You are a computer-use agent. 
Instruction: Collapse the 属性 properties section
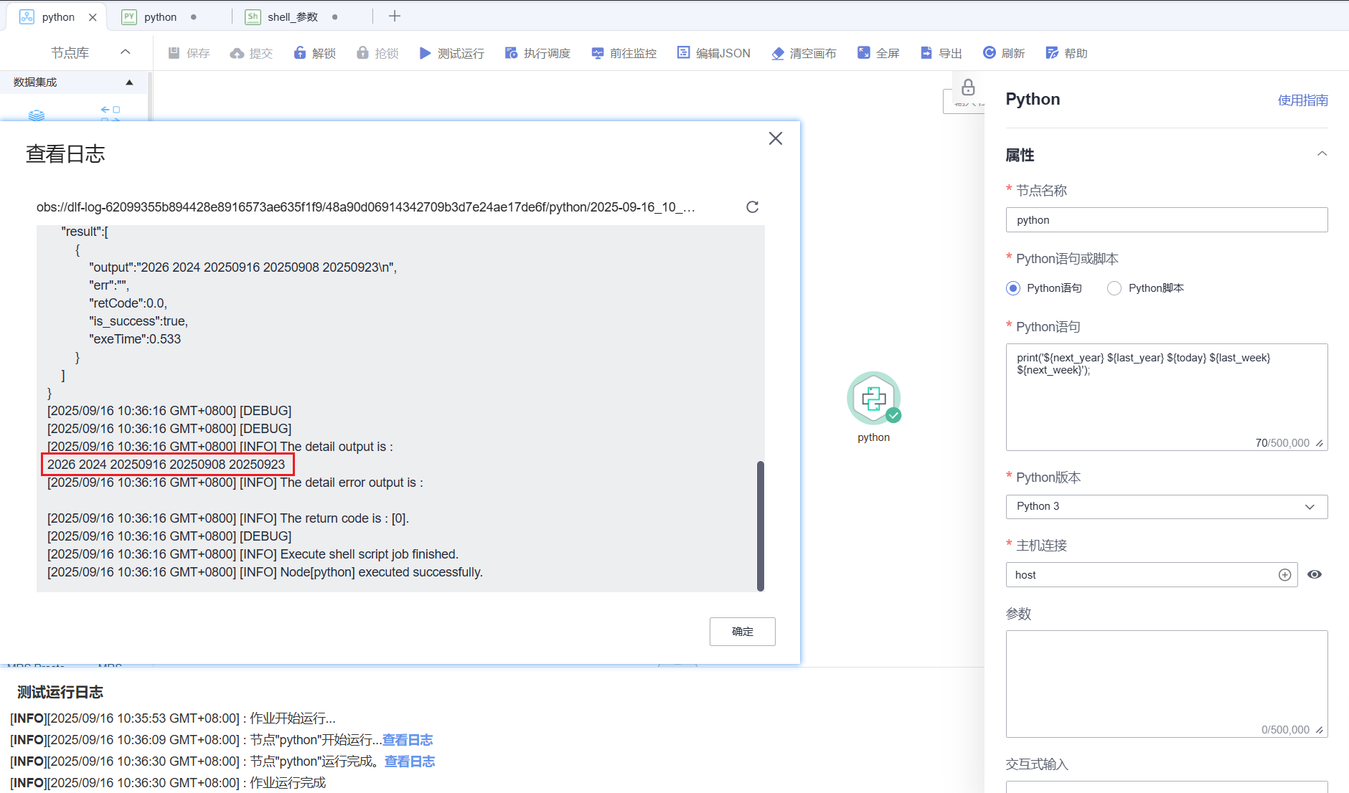1322,154
